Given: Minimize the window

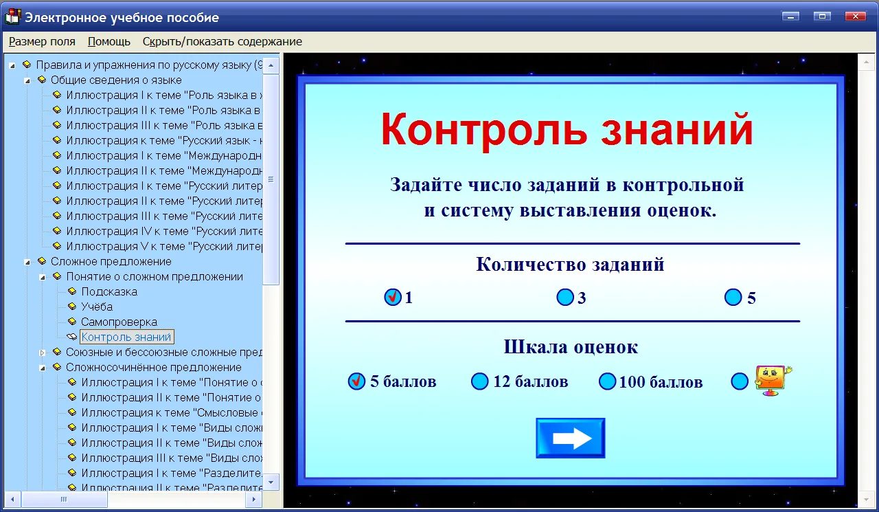Looking at the screenshot, I should tap(792, 16).
